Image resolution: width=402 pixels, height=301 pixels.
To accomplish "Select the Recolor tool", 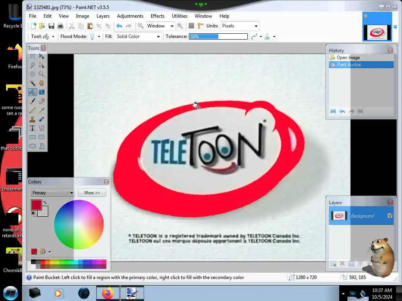I will click(x=42, y=119).
